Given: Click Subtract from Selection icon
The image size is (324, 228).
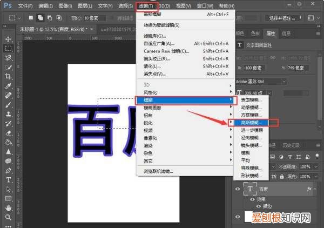Looking at the screenshot, I should tap(50, 18).
